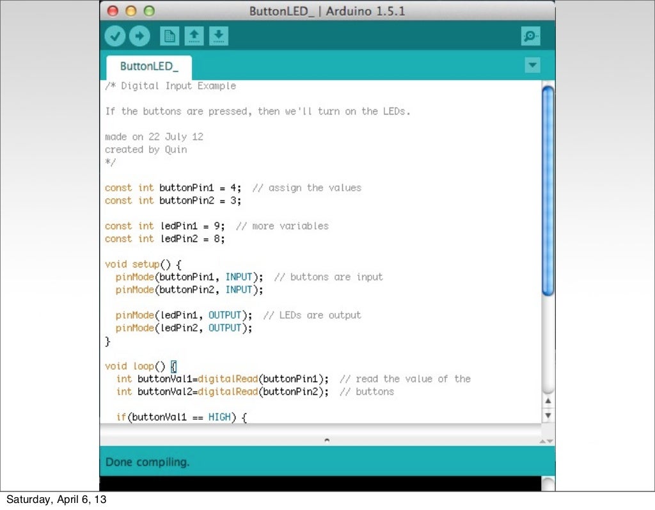Viewport: 655px width, 510px height.
Task: Click the '// more variables' comment
Action: point(282,226)
